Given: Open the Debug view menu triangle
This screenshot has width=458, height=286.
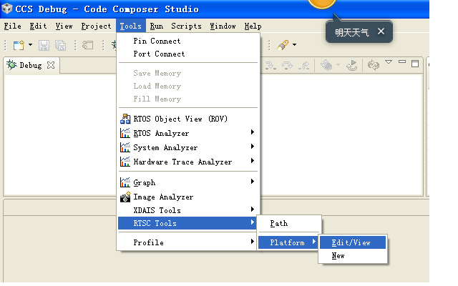Looking at the screenshot, I should pos(389,62).
